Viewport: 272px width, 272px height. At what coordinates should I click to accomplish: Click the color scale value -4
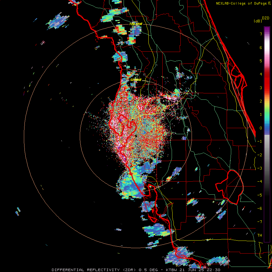coord(260,181)
